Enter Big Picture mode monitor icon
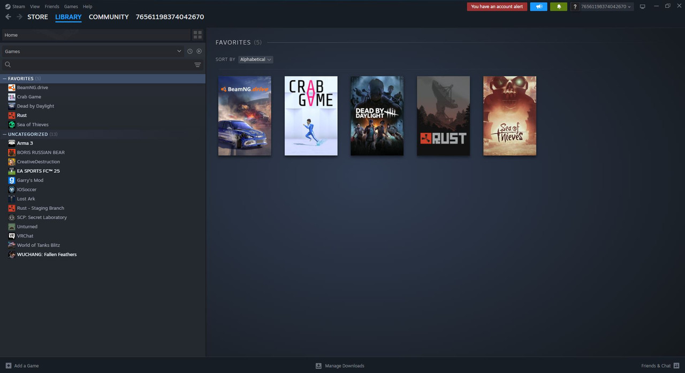 pos(643,6)
